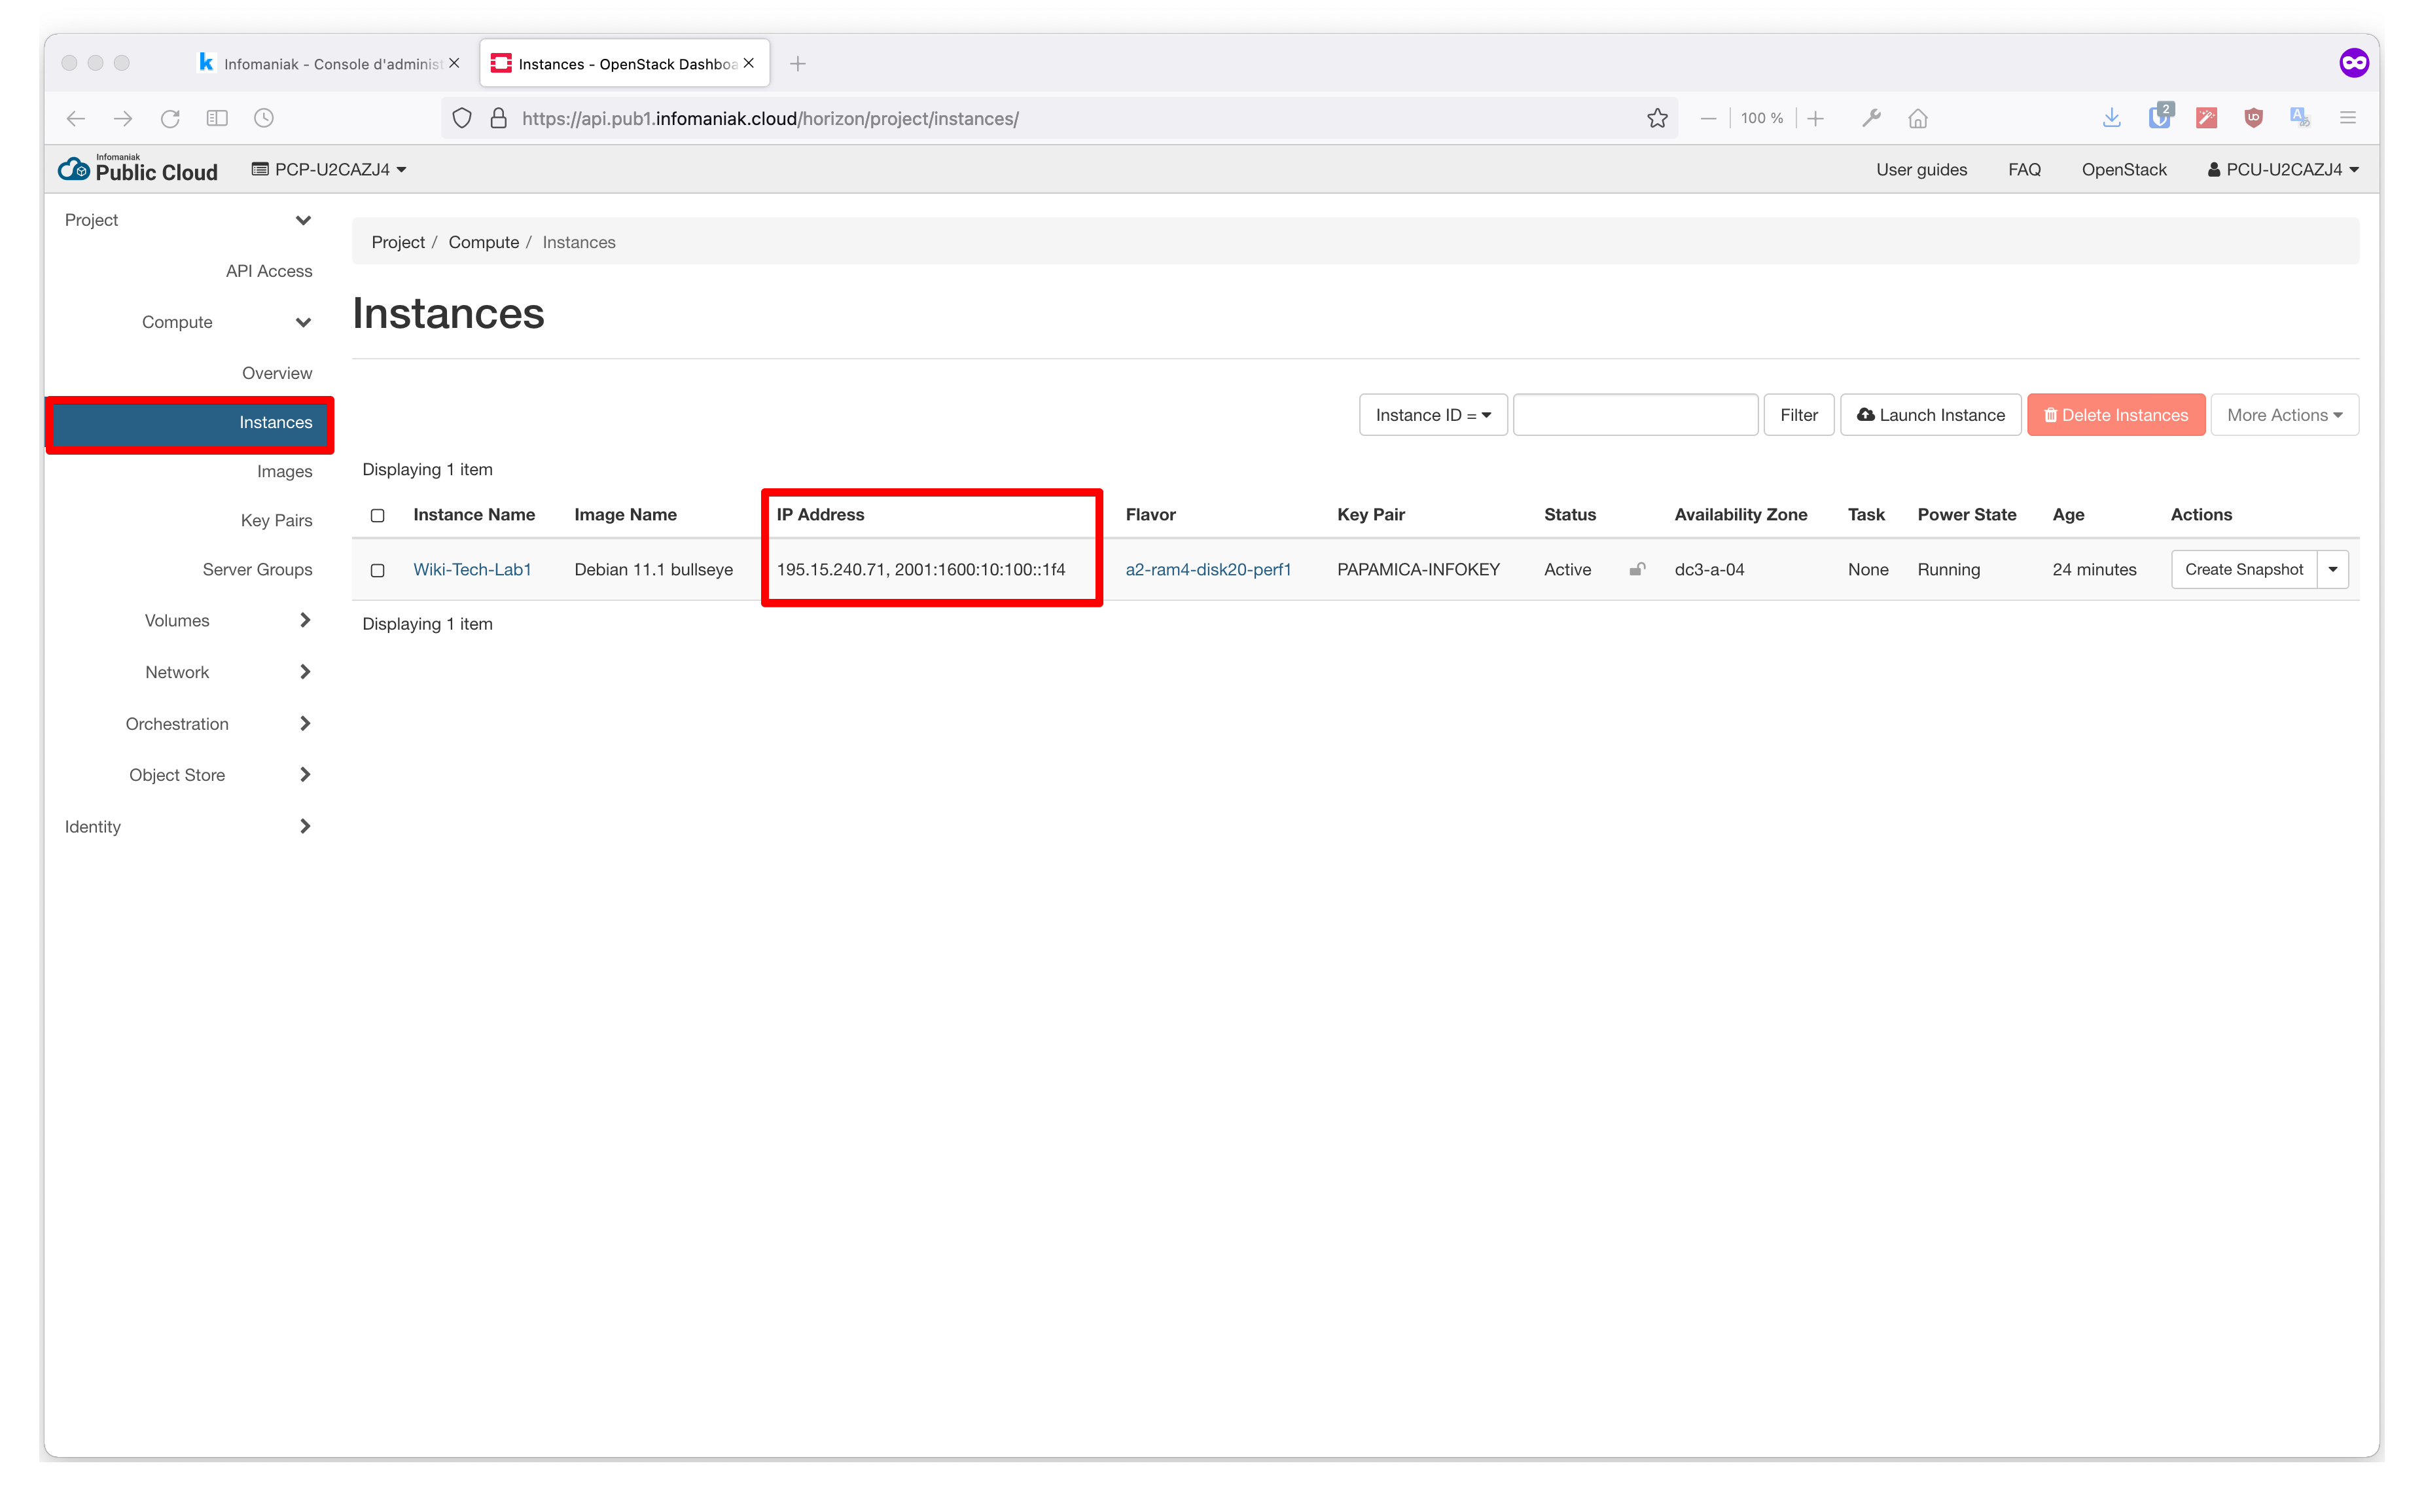Open the history clock icon
The height and width of the screenshot is (1512, 2424).
[x=264, y=119]
